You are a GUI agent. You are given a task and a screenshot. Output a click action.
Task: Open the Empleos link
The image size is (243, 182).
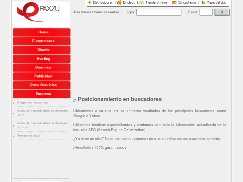(x=129, y=2)
